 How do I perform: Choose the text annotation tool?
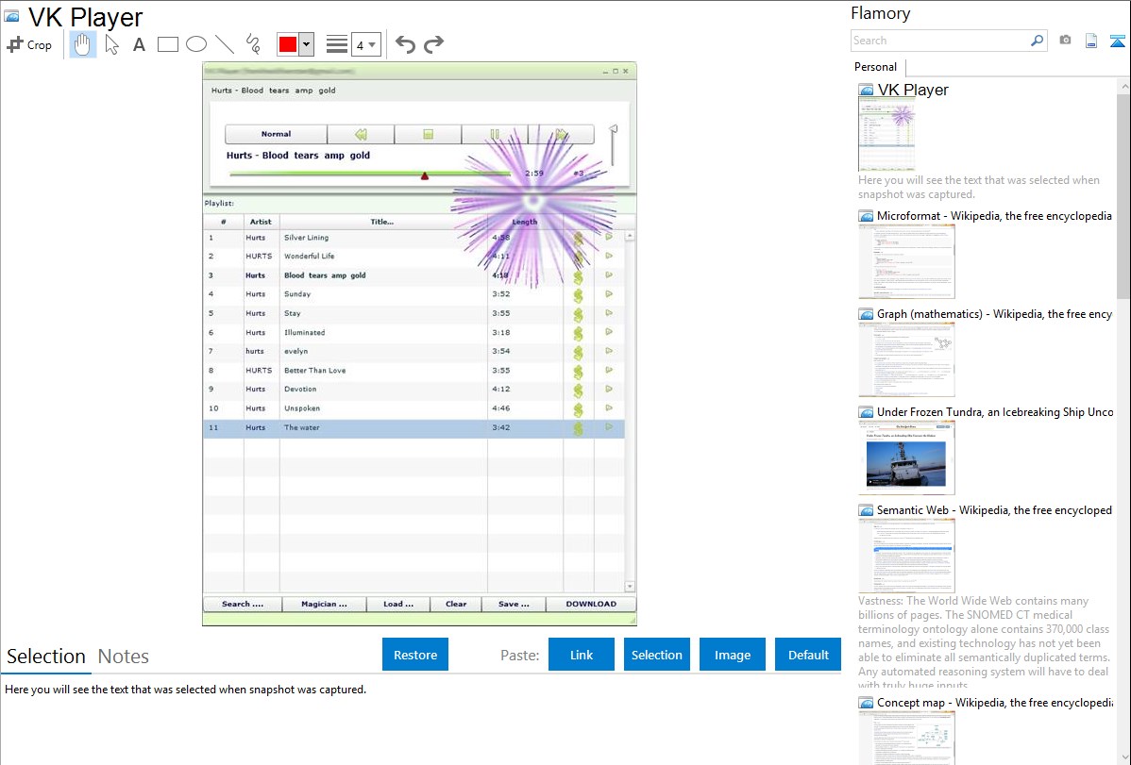tap(139, 44)
